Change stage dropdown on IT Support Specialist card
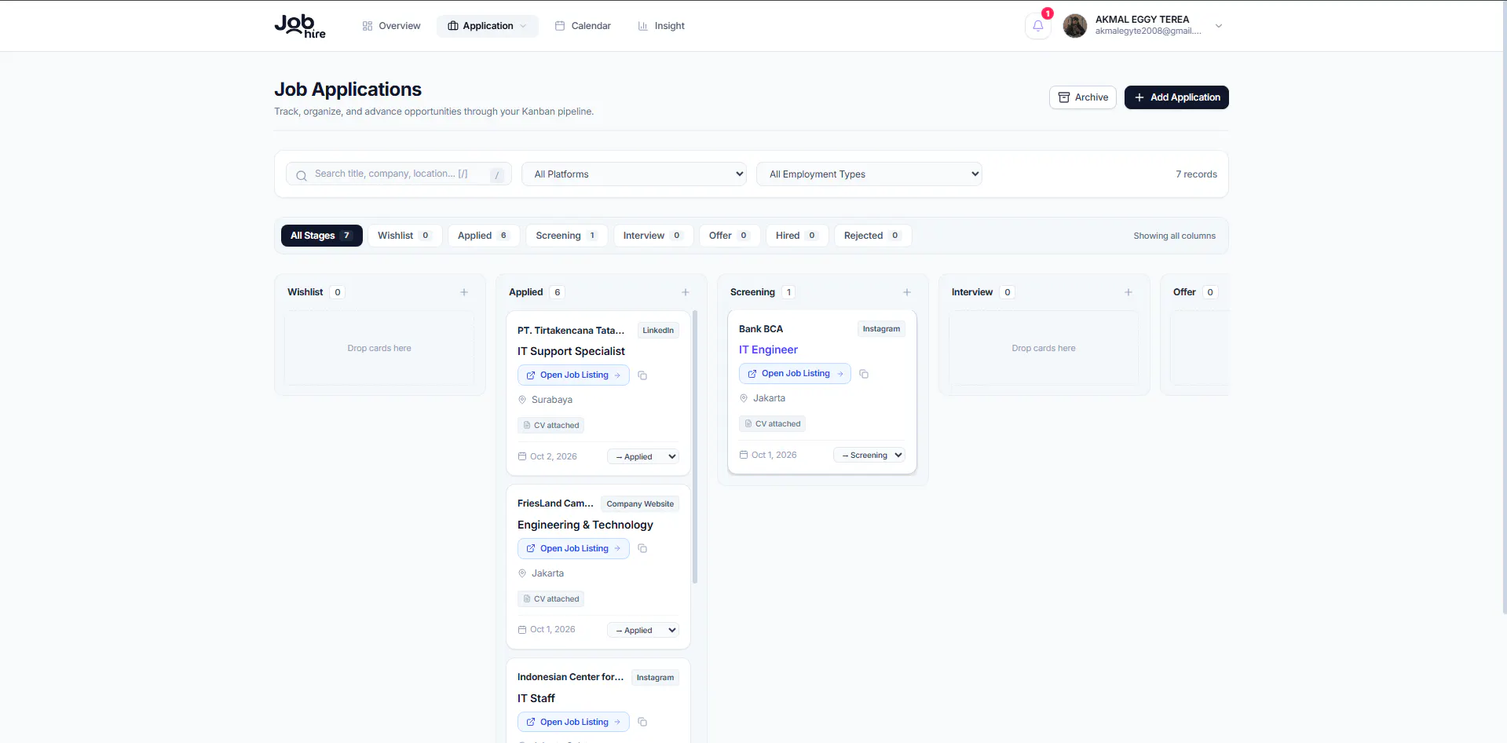This screenshot has width=1507, height=743. (x=643, y=456)
